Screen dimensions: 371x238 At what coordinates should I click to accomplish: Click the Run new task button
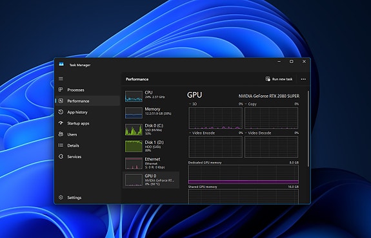pyautogui.click(x=279, y=79)
